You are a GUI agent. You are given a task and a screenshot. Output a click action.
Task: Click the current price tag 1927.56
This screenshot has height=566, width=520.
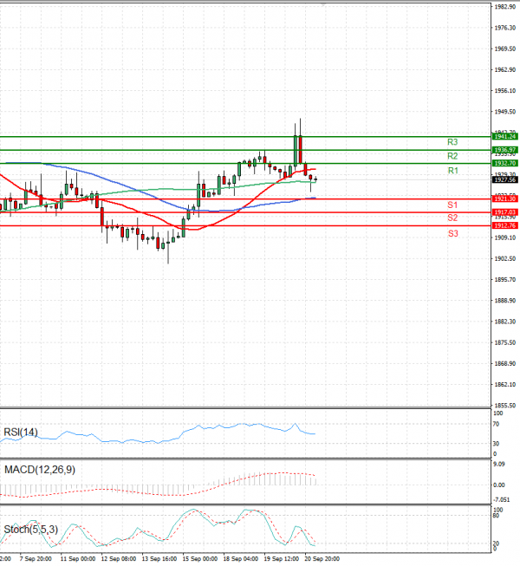point(505,179)
